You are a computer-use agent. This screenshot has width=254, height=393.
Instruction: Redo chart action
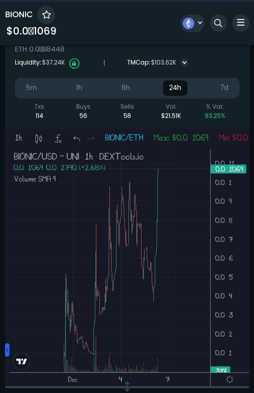pos(91,138)
